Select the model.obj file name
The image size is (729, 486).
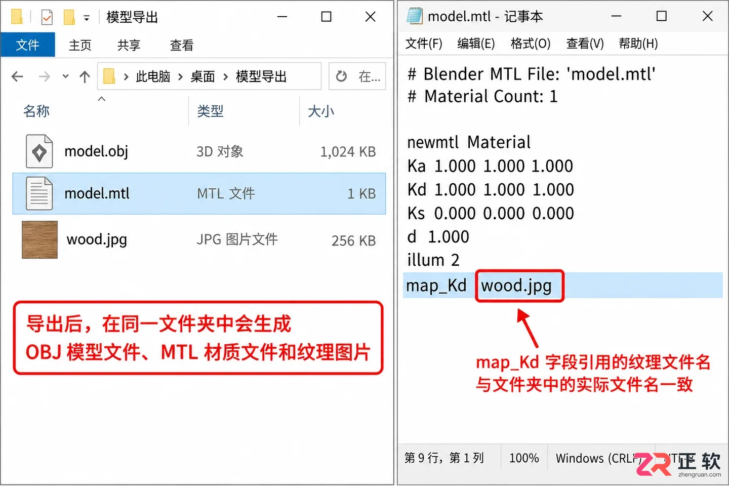96,151
